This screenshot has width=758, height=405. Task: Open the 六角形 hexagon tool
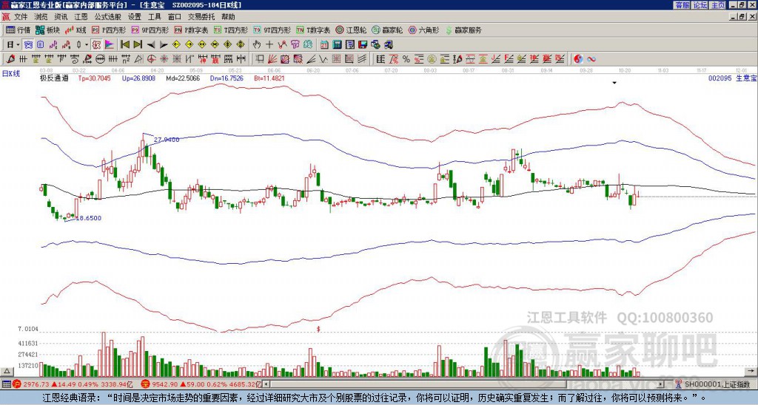[x=424, y=30]
